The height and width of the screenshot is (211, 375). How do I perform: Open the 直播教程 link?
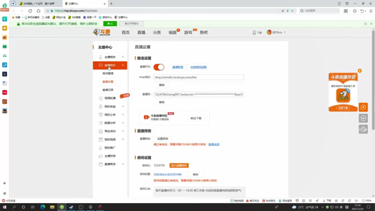(x=178, y=67)
